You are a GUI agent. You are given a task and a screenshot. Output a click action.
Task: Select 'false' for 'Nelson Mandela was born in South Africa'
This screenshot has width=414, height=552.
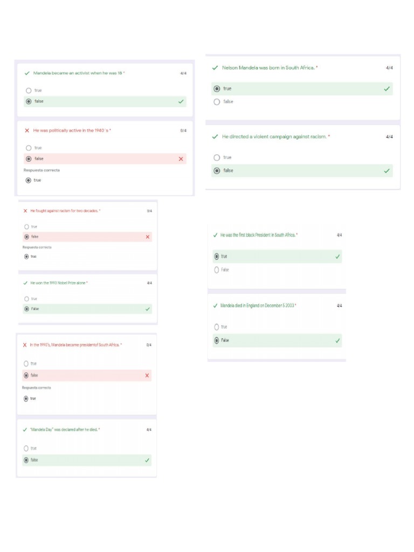tap(217, 102)
